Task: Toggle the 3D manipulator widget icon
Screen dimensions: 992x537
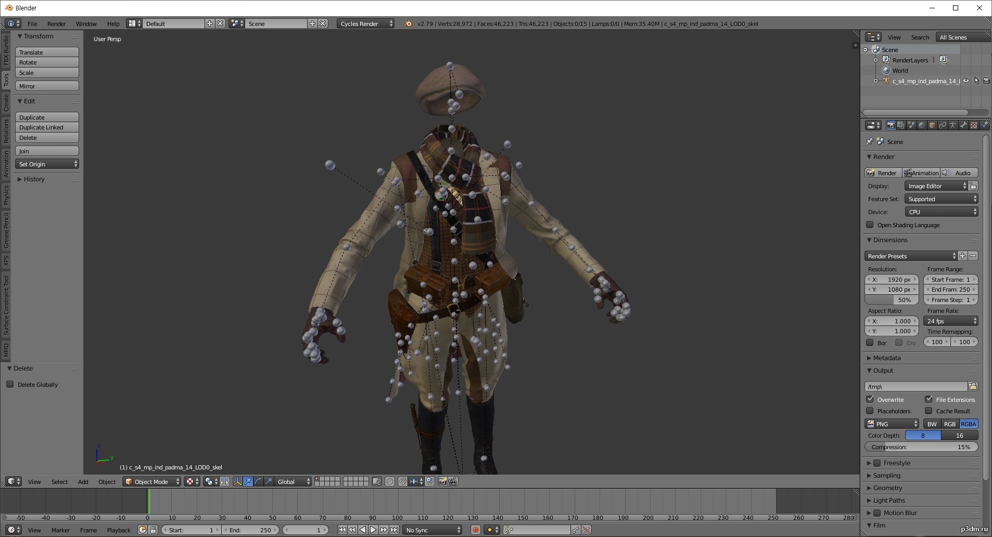Action: pos(238,482)
